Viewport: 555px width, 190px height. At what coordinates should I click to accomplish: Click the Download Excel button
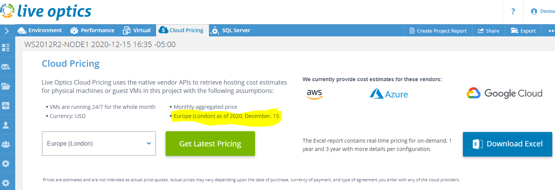pyautogui.click(x=507, y=144)
